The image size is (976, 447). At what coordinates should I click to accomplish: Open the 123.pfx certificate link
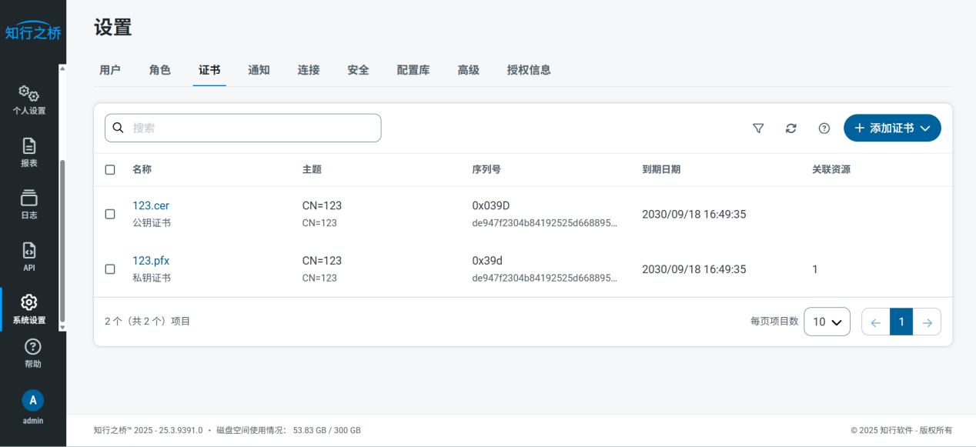coord(151,261)
